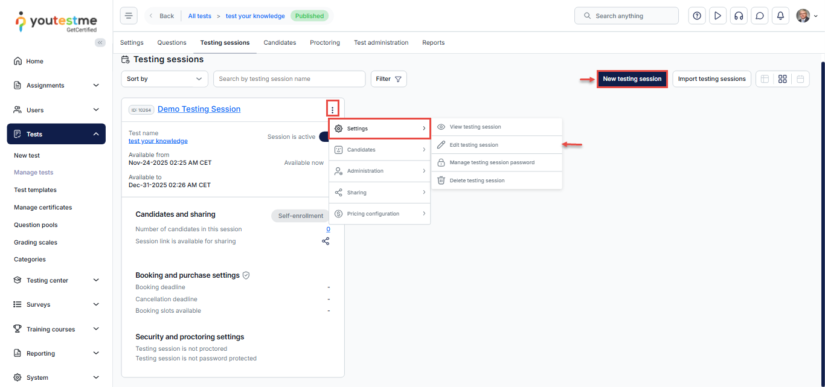
Task: Switch to the Proctoring tab
Action: coord(325,43)
